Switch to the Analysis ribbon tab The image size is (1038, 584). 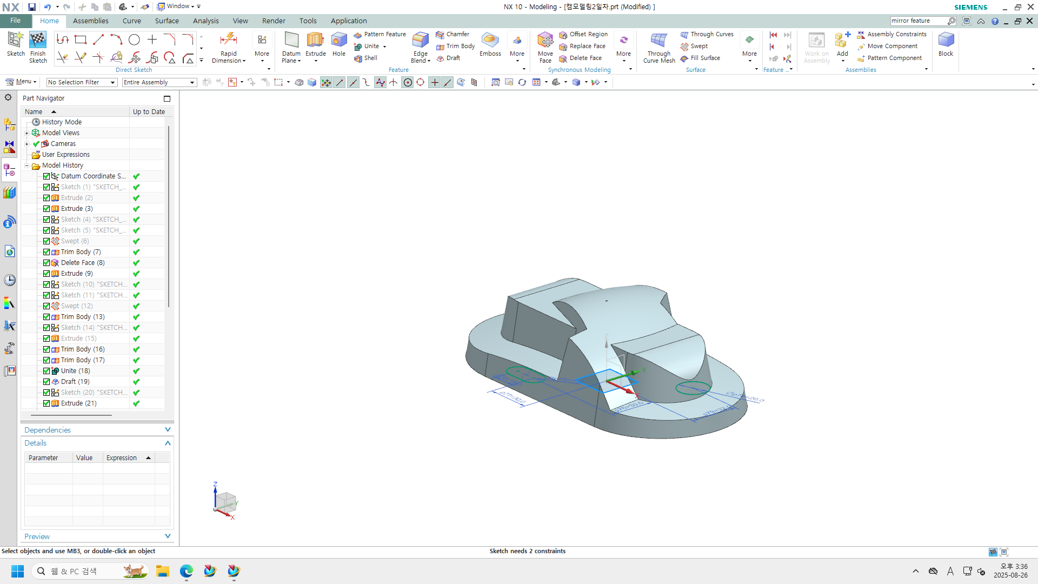pyautogui.click(x=205, y=21)
